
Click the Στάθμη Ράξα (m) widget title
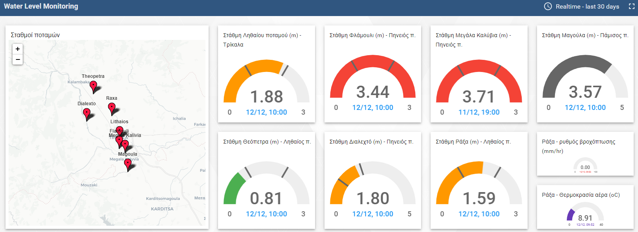[473, 142]
